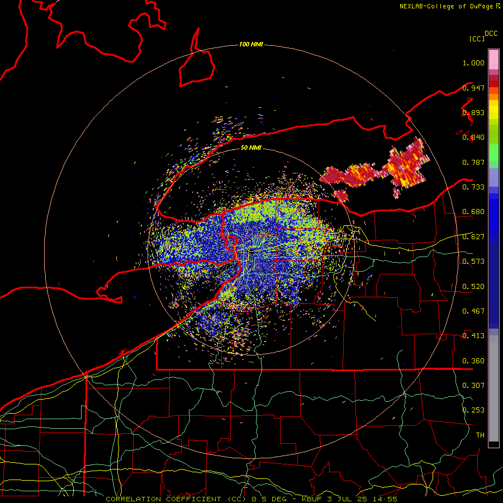Select the 0.733 scale value
This screenshot has width=503, height=503.
(x=473, y=187)
